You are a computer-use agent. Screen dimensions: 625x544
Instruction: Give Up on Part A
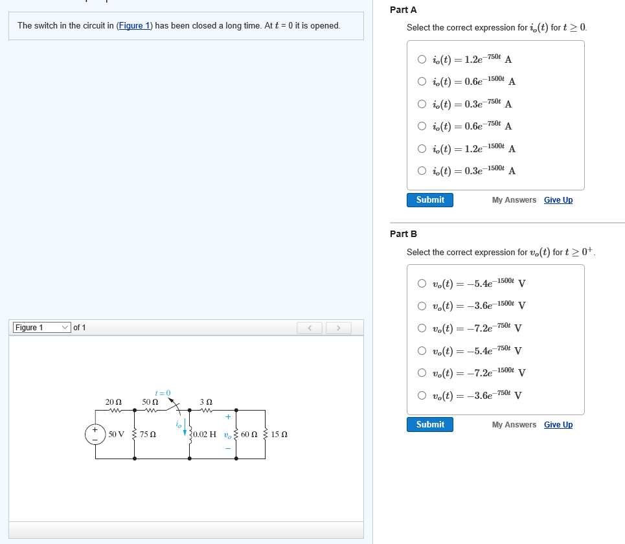(558, 200)
